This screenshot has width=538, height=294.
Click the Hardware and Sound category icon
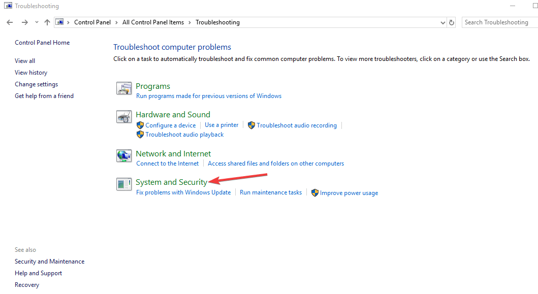[124, 117]
